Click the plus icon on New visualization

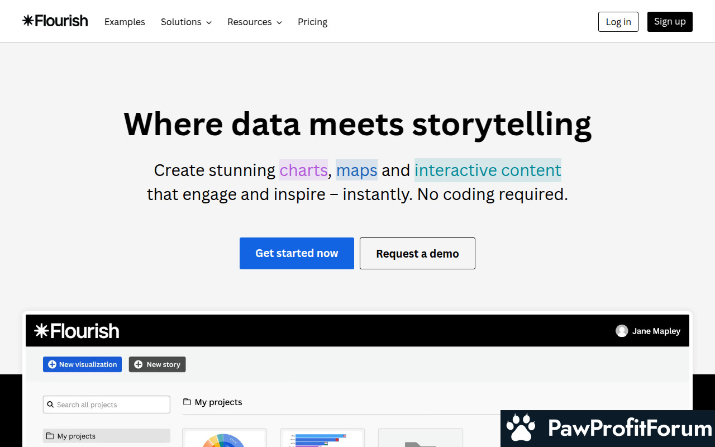[52, 364]
